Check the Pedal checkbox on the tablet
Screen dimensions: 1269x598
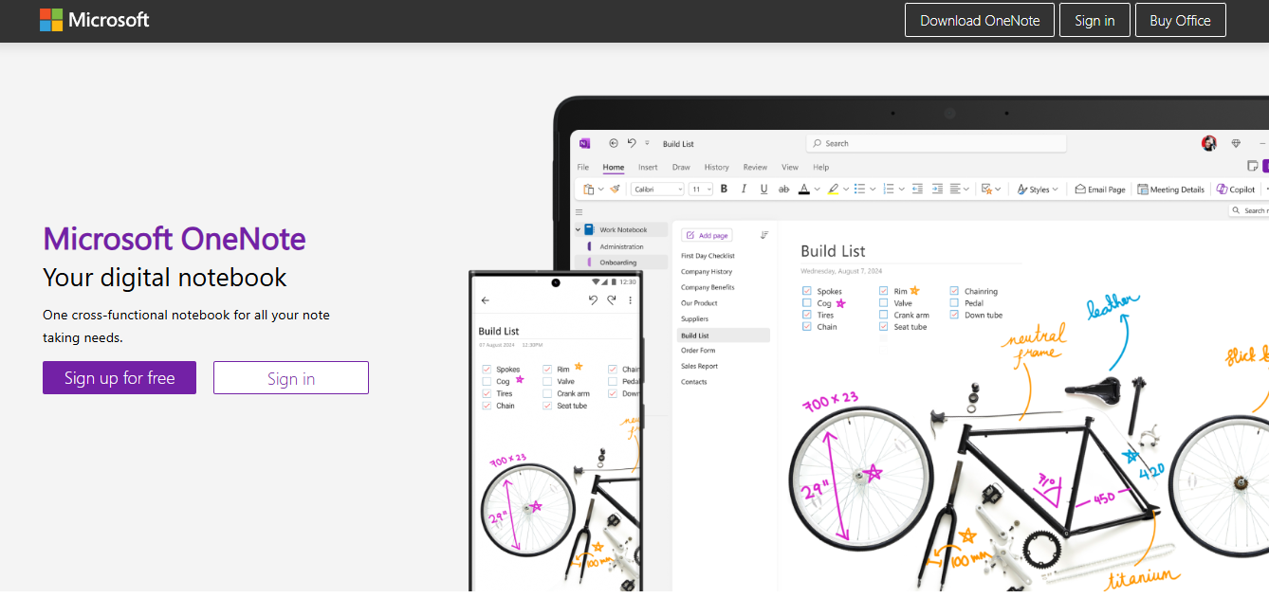click(x=954, y=303)
